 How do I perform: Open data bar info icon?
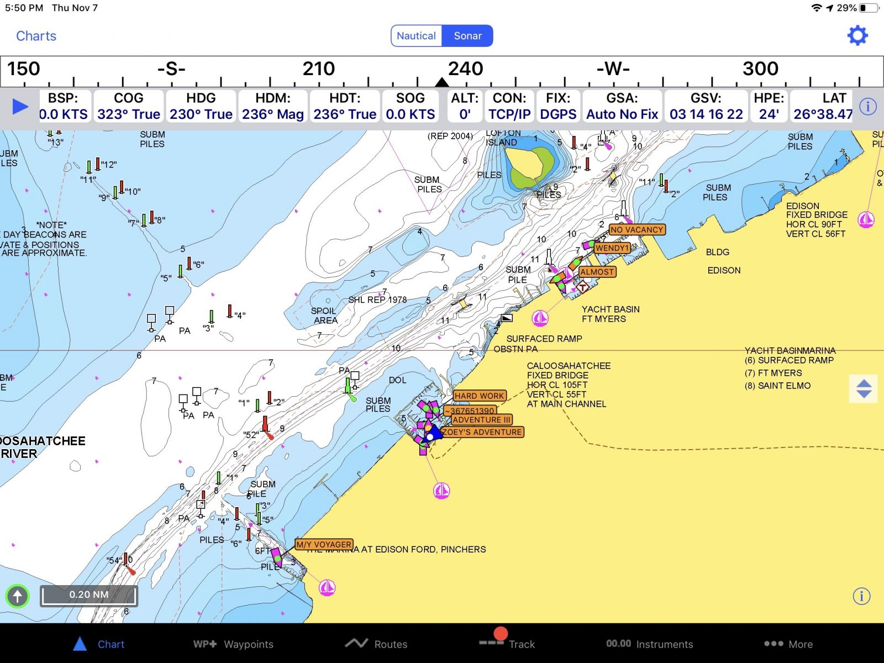click(868, 106)
